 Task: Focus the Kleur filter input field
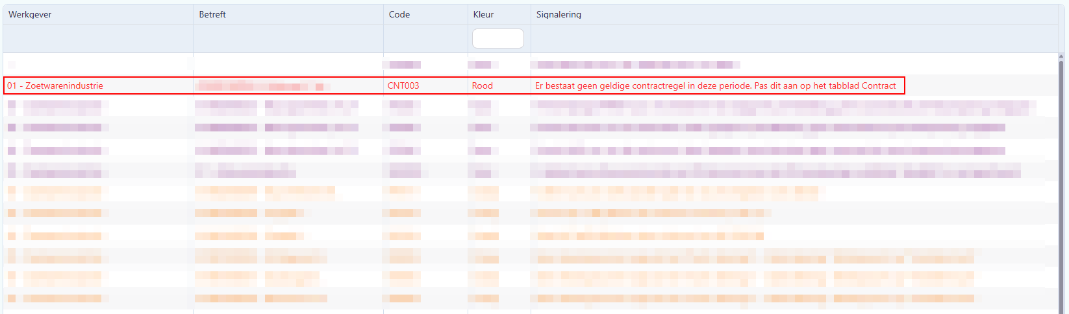[x=498, y=38]
